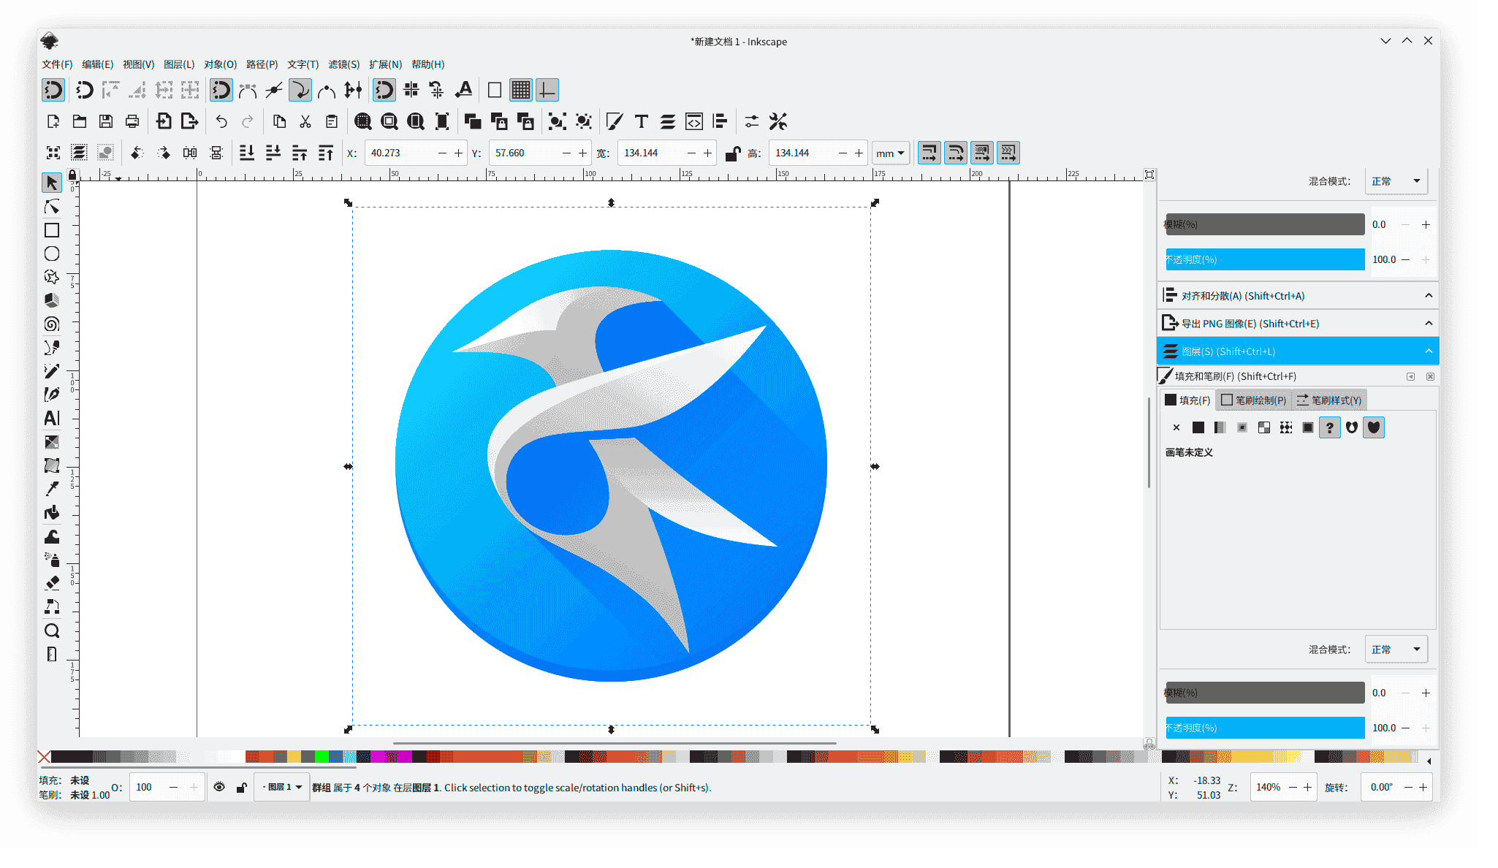Image resolution: width=1498 pixels, height=868 pixels.
Task: Select the Zoom magnifier tool
Action: pos(51,631)
